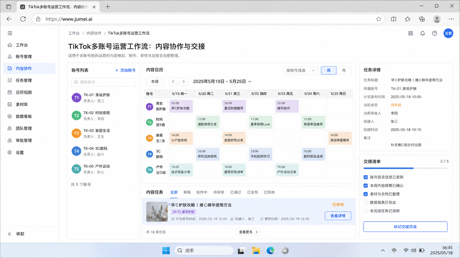
Task: Open the 早C护肤攻略 task thumbnail image
Action: [x=157, y=212]
